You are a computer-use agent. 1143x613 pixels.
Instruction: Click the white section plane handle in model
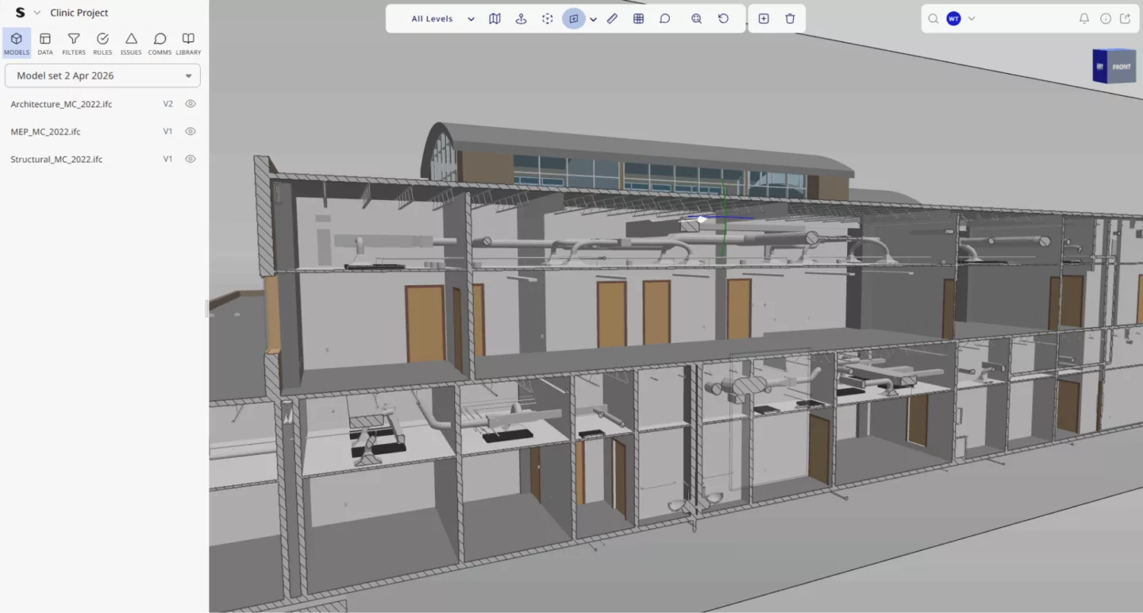pos(702,219)
